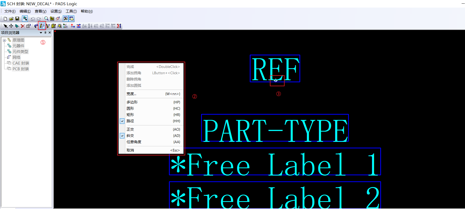Click 宽度... width menu entry
The image size is (465, 209).
click(151, 94)
